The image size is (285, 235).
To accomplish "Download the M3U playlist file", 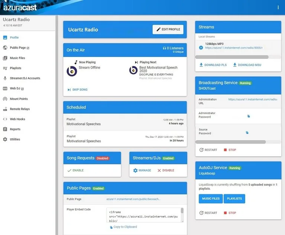I will tap(247, 65).
